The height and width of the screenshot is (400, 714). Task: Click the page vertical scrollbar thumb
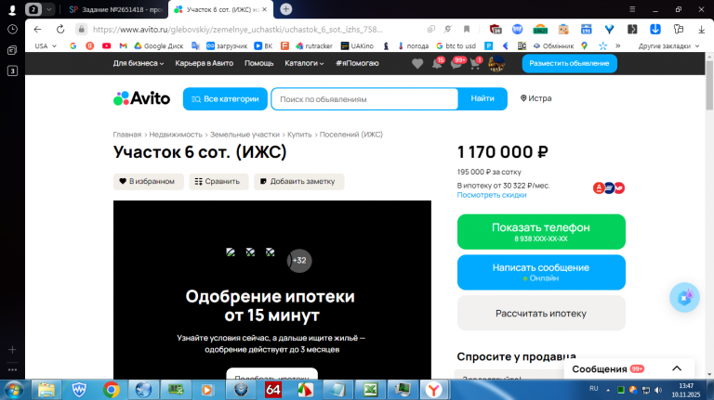(x=709, y=85)
